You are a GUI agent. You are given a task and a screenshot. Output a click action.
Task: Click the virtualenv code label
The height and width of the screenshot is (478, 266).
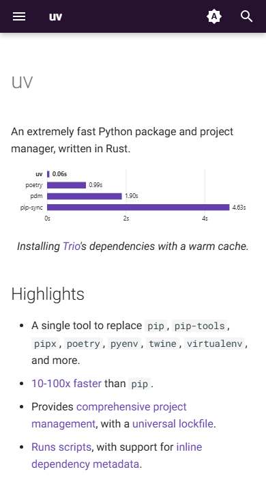pyautogui.click(x=215, y=343)
